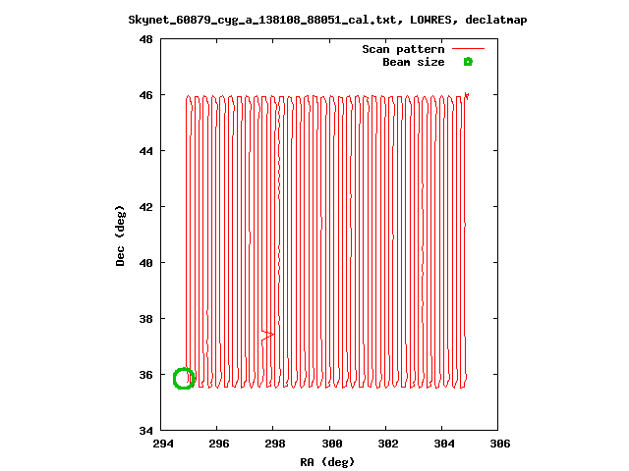Click the Dec axis value 34

[x=146, y=431]
